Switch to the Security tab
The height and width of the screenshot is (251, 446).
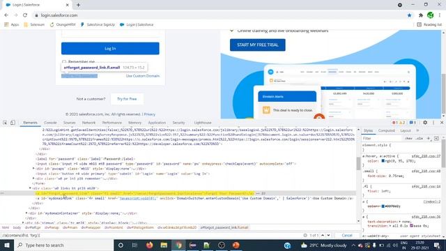click(178, 123)
